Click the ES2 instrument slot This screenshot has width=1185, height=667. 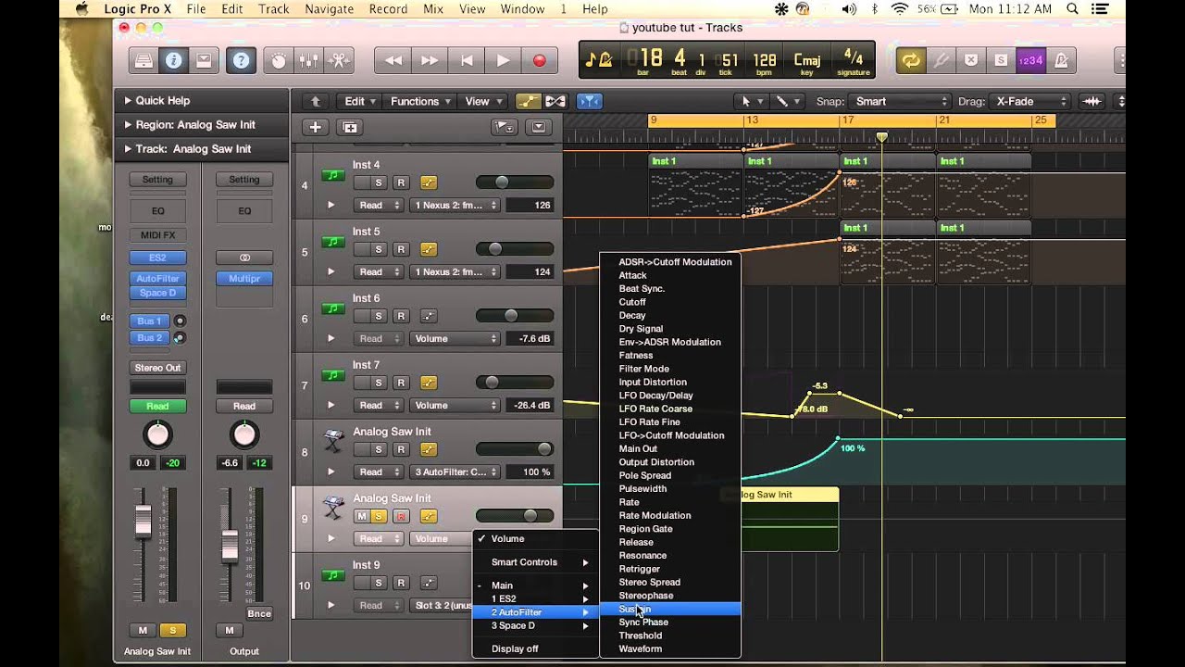[x=157, y=258]
